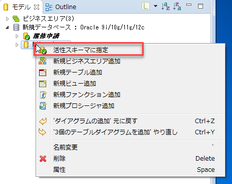
Task: Select 削除 delete entry
Action: pyautogui.click(x=130, y=159)
